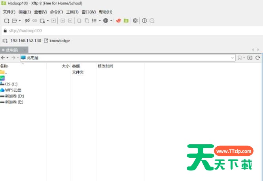This screenshot has width=263, height=181.
Task: Open the 查看(V) menu
Action: (40, 12)
